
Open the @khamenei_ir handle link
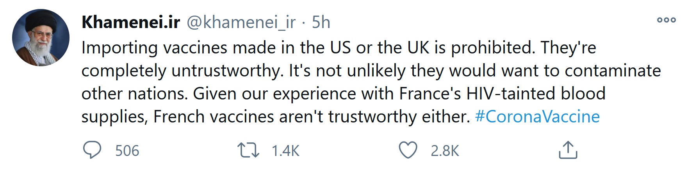pyautogui.click(x=241, y=23)
